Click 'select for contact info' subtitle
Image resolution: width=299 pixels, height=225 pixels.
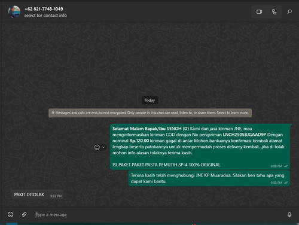(x=45, y=16)
